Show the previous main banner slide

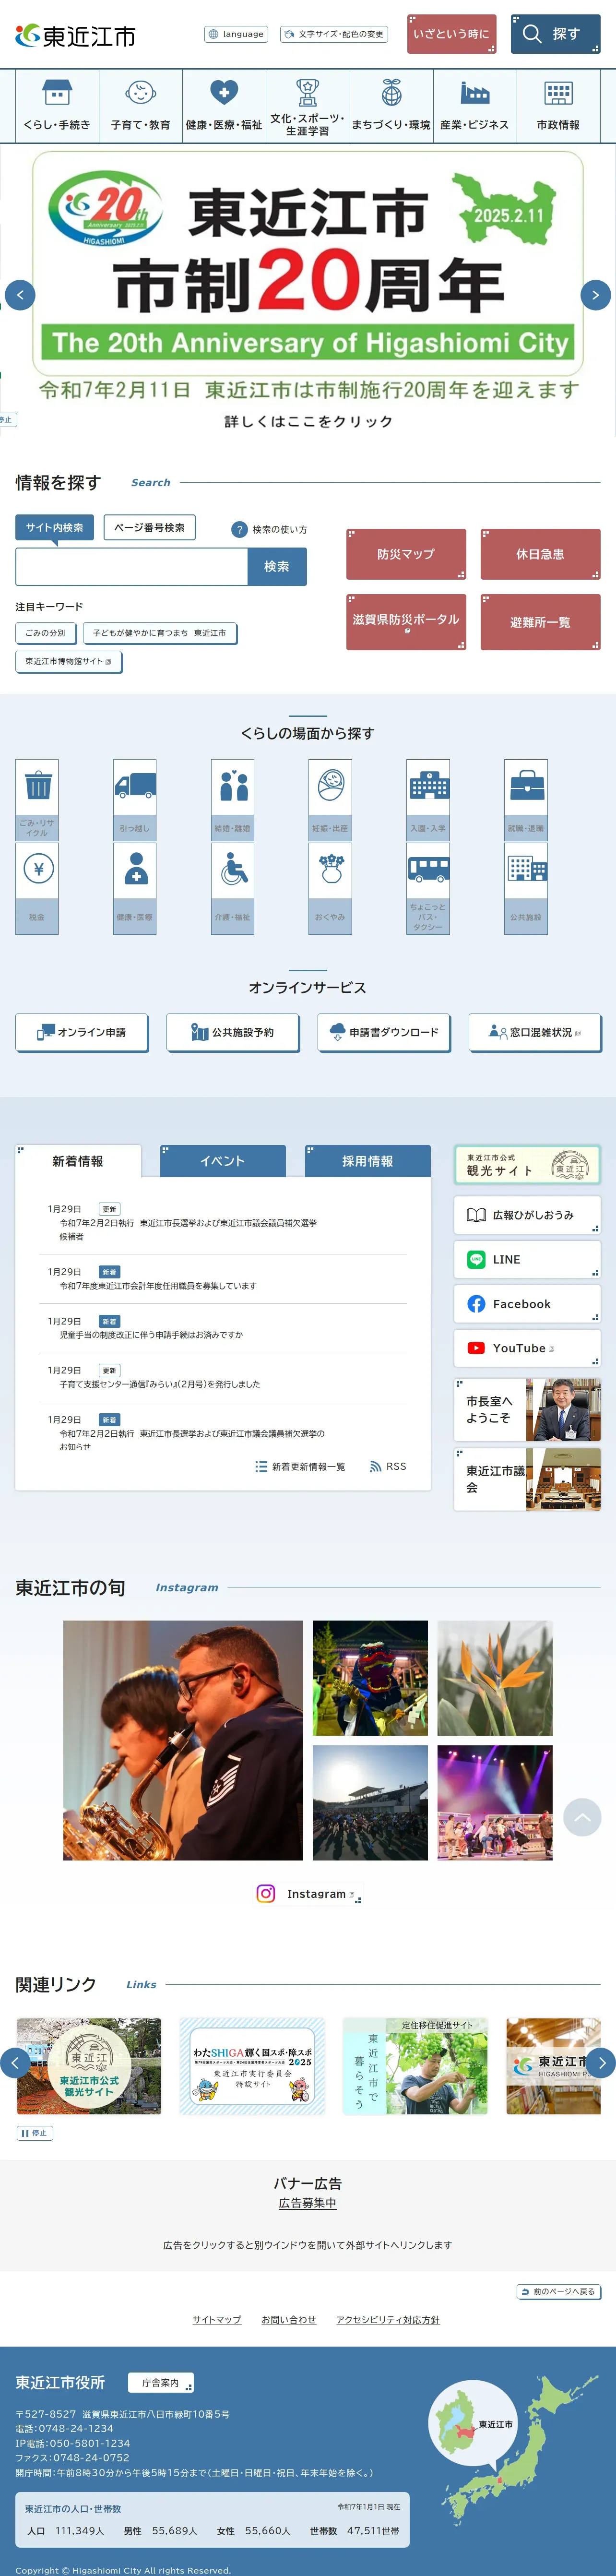click(20, 295)
